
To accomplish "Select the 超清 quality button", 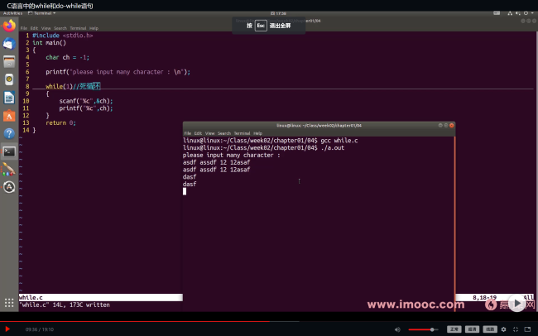I will 472,329.
